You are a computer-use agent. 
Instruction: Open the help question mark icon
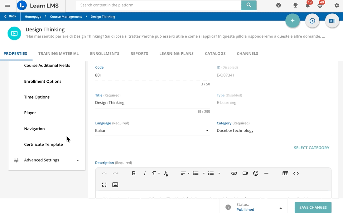[x=278, y=6]
